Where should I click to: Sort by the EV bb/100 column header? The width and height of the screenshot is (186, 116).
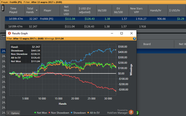(118, 10)
